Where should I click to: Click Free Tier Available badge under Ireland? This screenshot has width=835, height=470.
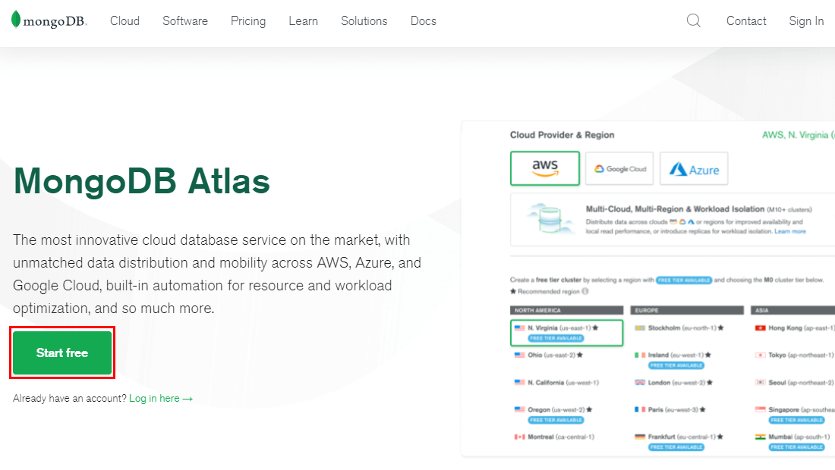[676, 365]
